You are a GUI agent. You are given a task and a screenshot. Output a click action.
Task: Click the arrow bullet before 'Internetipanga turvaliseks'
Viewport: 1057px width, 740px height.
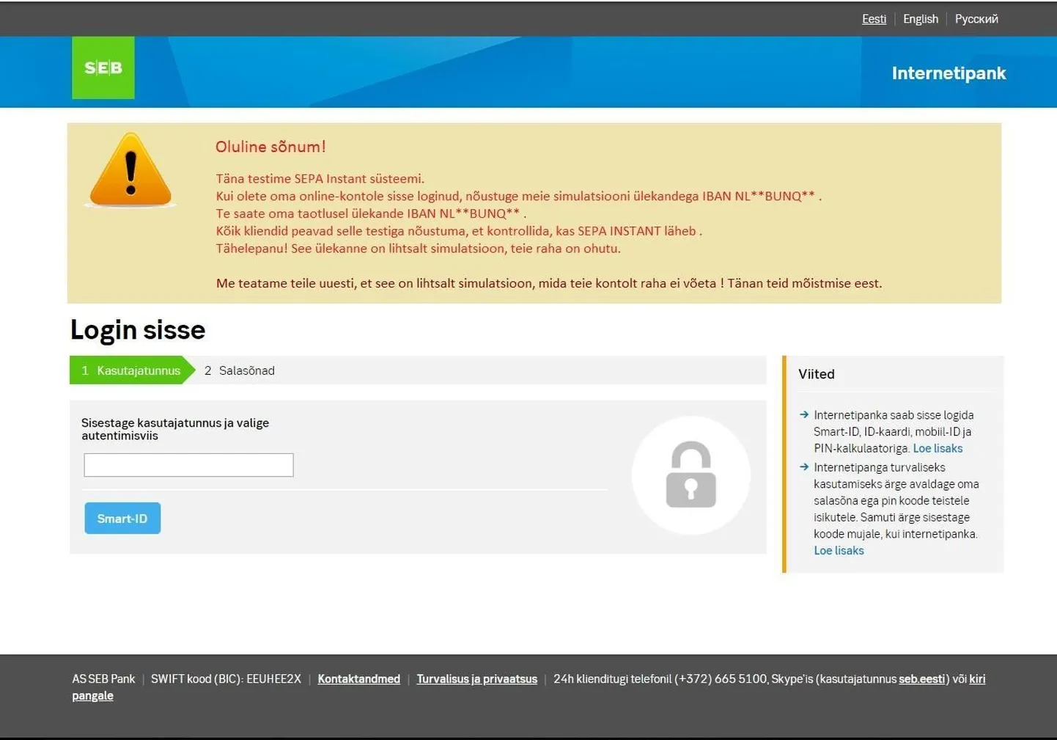pyautogui.click(x=804, y=467)
